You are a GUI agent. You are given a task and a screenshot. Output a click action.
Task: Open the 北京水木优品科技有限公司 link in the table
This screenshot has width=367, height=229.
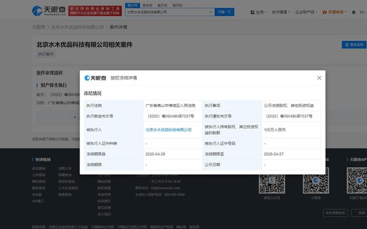[x=168, y=129]
